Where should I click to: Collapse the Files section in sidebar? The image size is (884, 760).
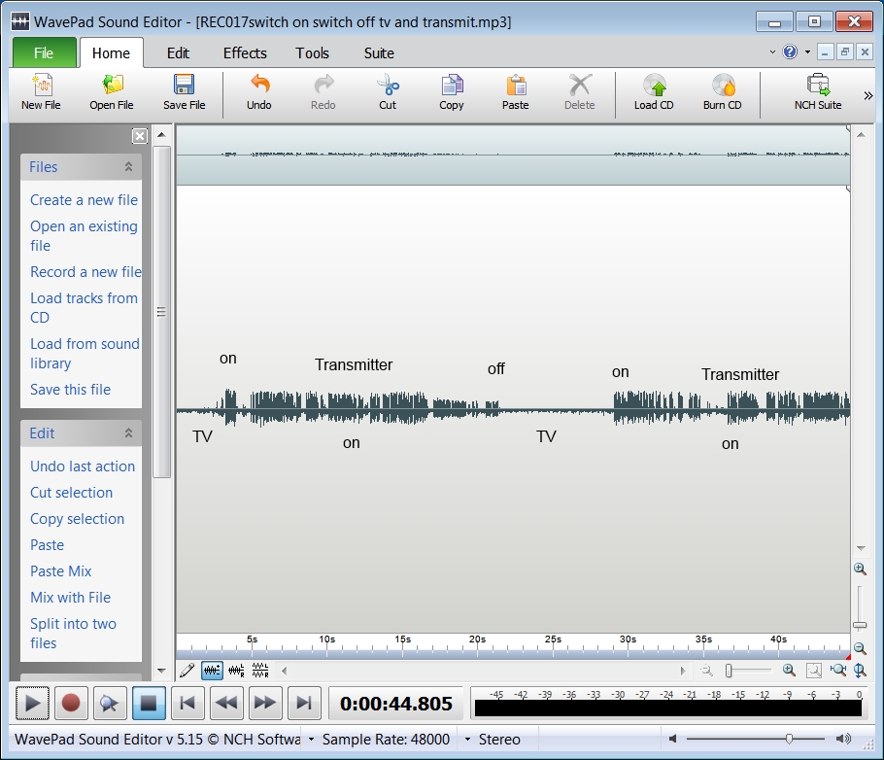tap(128, 167)
